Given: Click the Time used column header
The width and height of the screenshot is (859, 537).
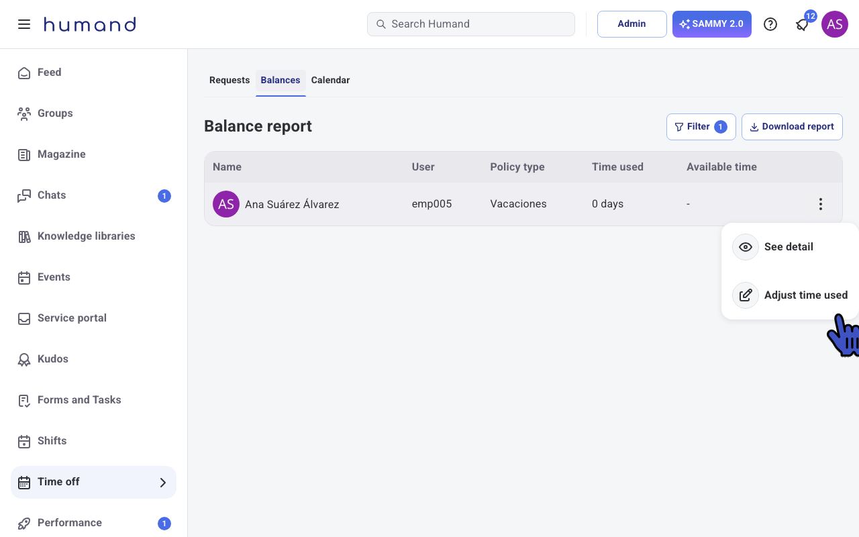Looking at the screenshot, I should coord(617,167).
